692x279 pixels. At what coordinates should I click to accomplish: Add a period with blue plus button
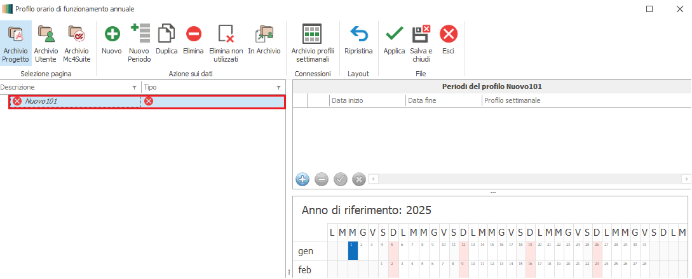point(302,179)
